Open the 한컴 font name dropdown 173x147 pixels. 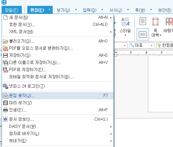point(165,45)
